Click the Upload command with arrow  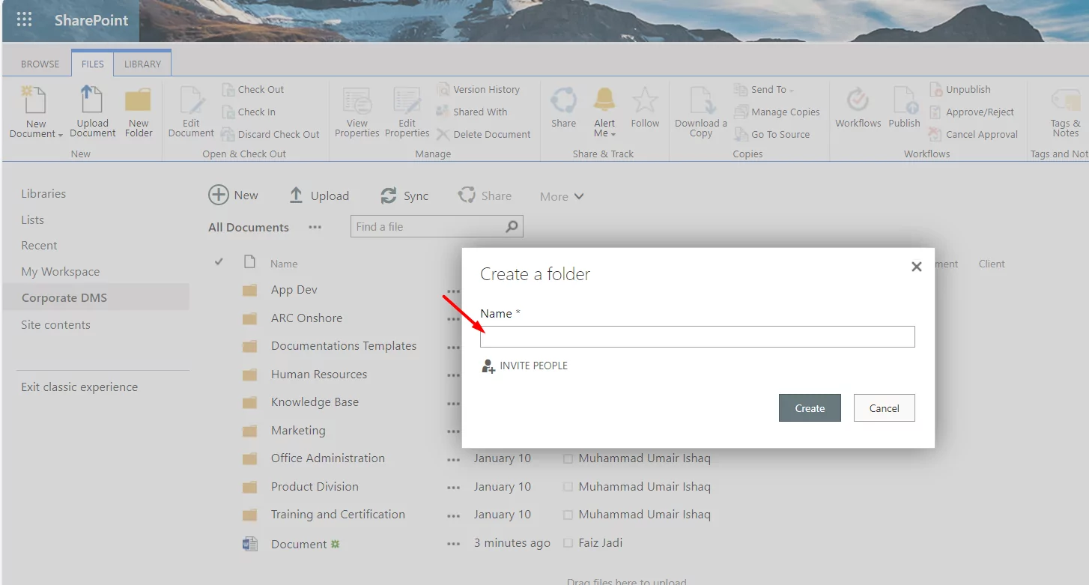(x=319, y=195)
